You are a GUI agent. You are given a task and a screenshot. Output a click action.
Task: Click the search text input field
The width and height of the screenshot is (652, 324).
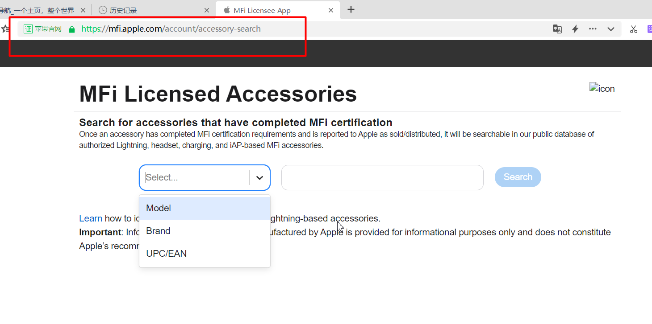382,177
